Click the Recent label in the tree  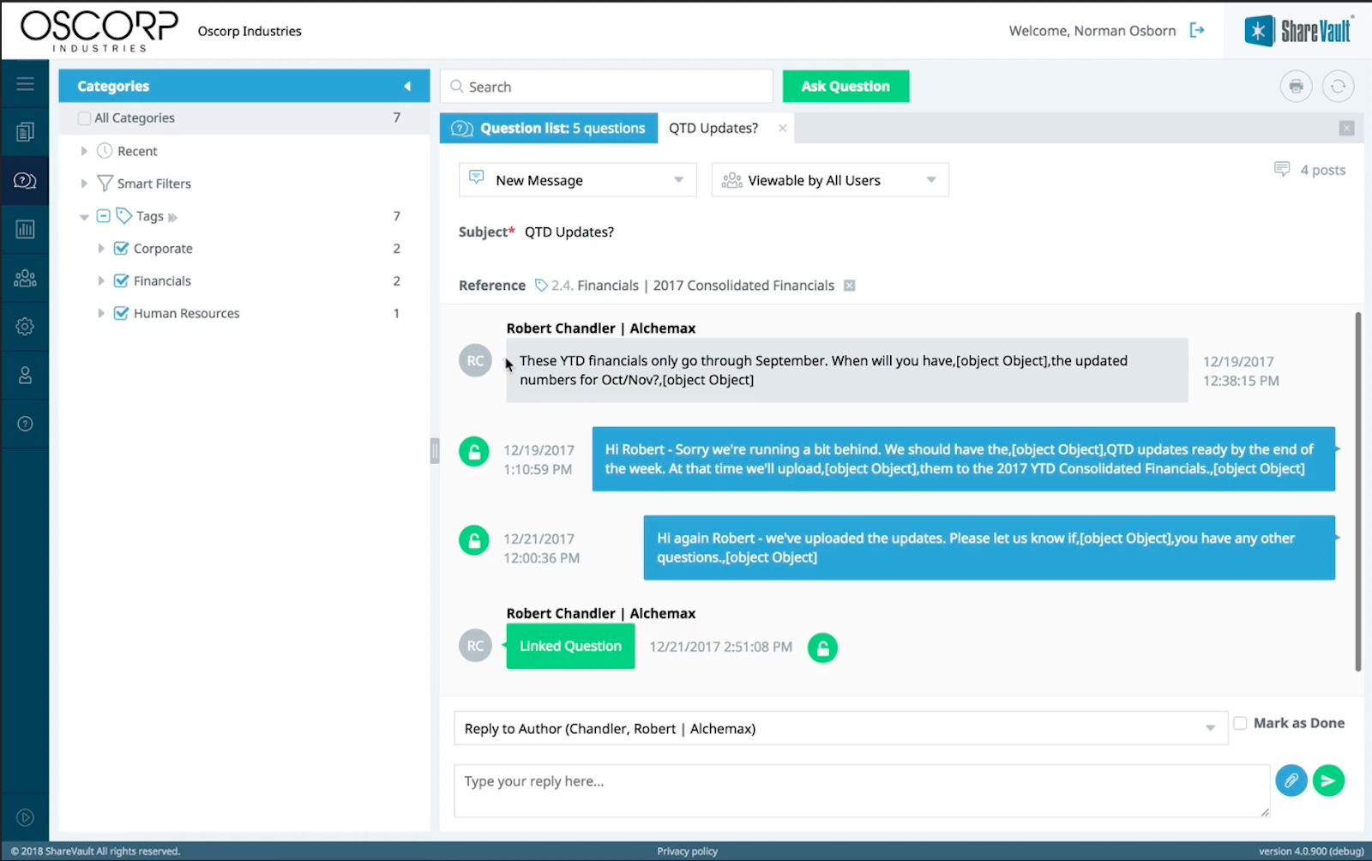click(137, 151)
